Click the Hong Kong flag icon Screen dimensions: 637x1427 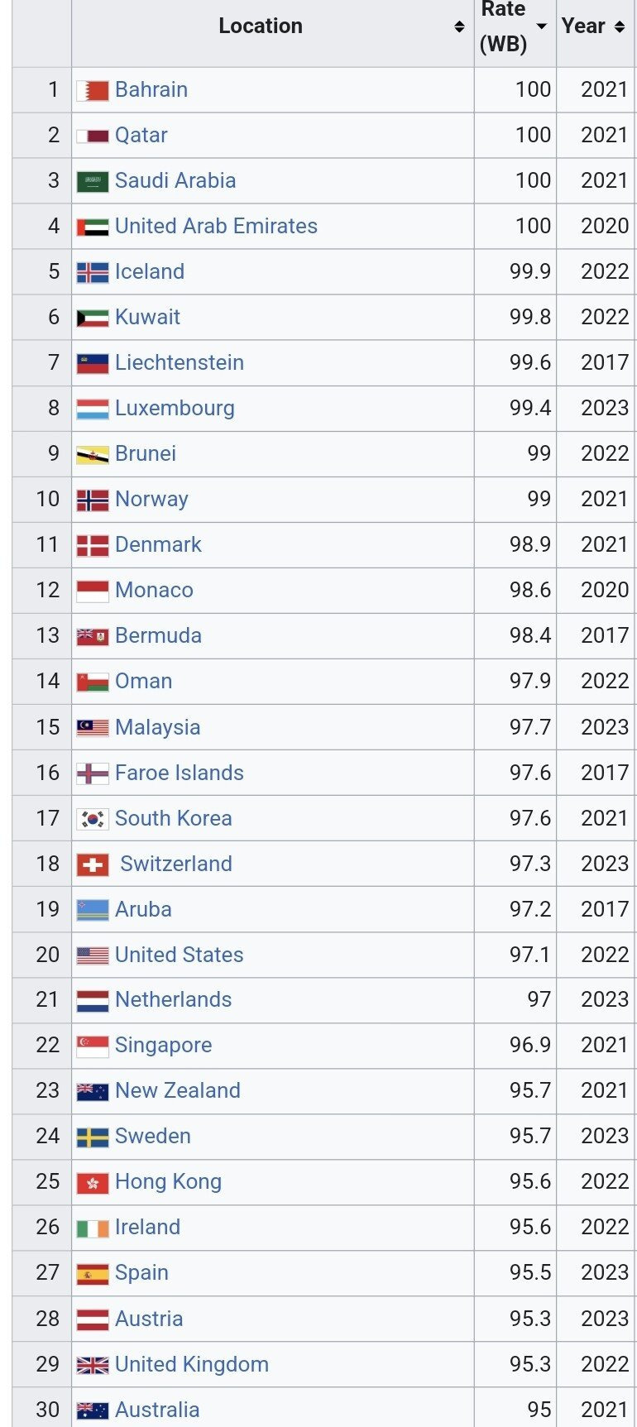[93, 1183]
